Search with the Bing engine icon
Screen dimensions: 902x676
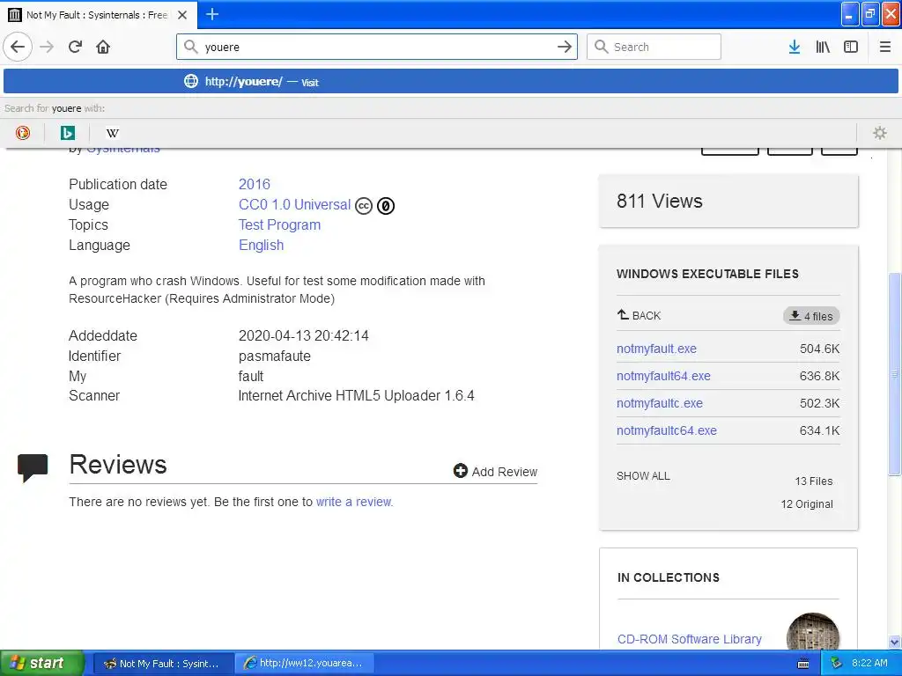click(67, 133)
